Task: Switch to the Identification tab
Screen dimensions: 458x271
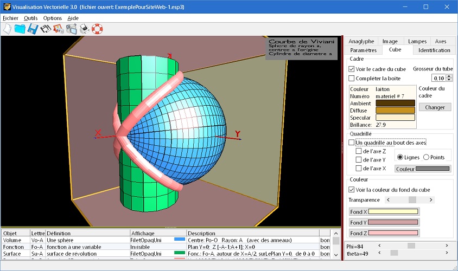Action: [x=434, y=50]
